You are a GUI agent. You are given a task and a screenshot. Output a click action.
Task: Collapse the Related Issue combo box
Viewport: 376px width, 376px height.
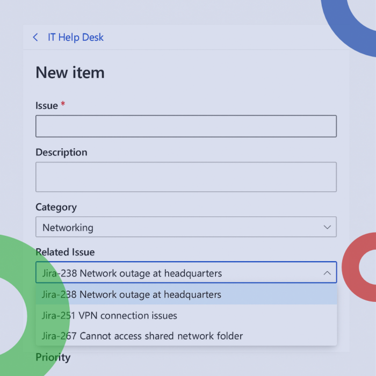(186, 272)
